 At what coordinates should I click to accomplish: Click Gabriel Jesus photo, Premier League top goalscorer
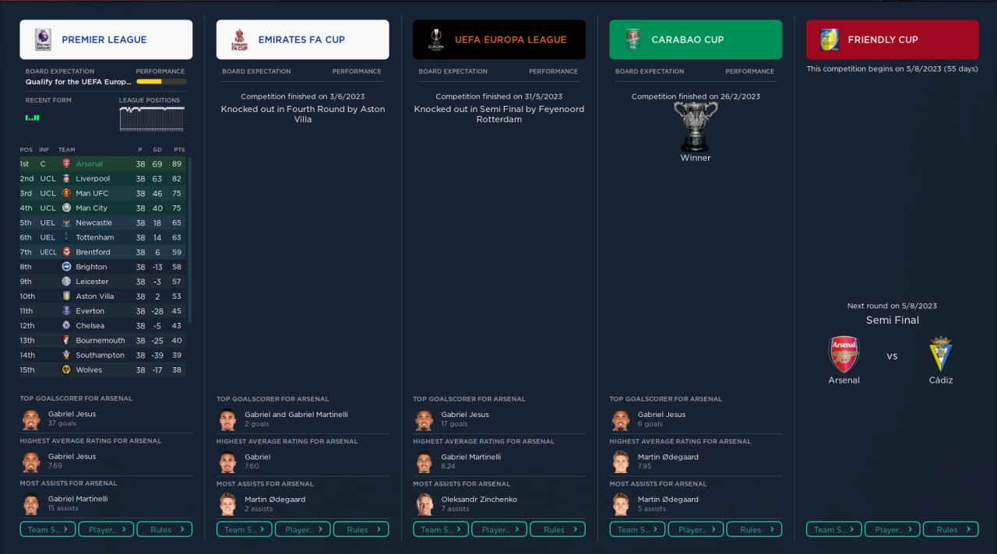click(x=32, y=420)
